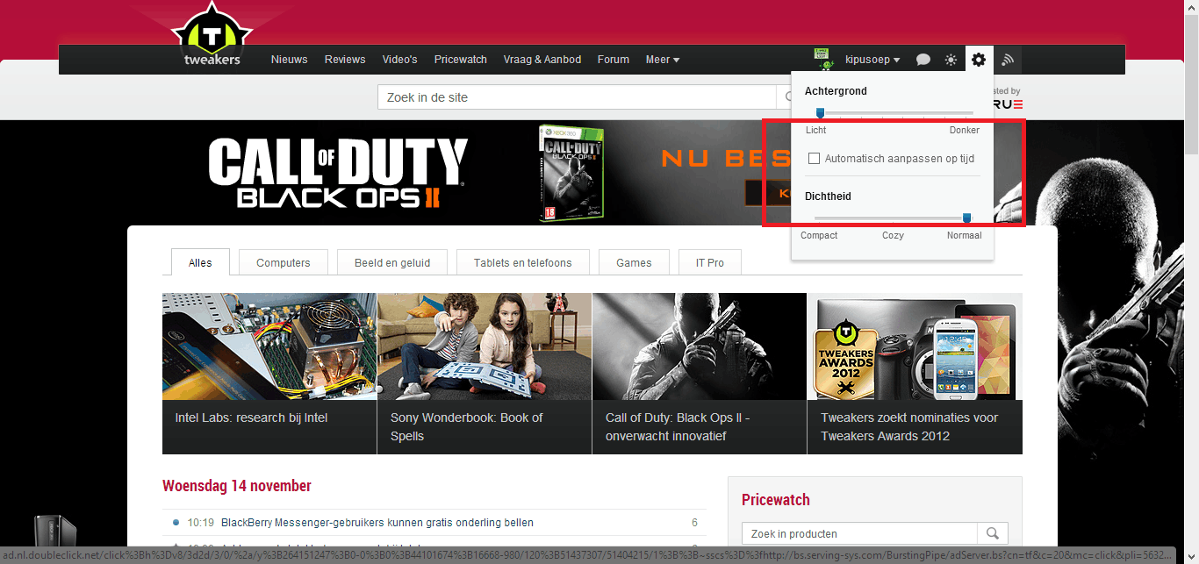1199x564 pixels.
Task: Go to Reviews section
Action: (345, 60)
